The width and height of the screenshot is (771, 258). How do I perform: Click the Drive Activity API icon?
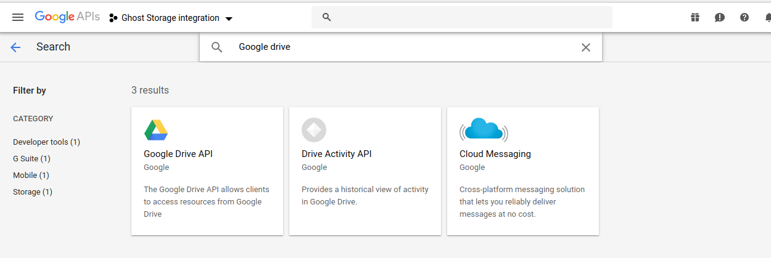coord(314,130)
